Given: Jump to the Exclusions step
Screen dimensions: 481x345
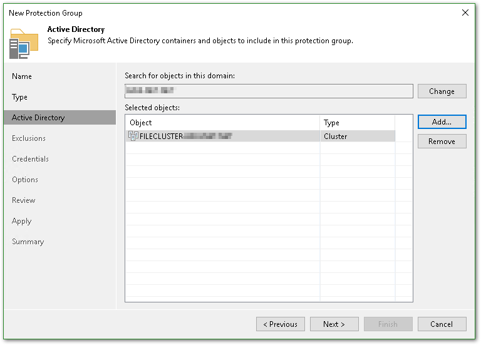Looking at the screenshot, I should tap(29, 138).
